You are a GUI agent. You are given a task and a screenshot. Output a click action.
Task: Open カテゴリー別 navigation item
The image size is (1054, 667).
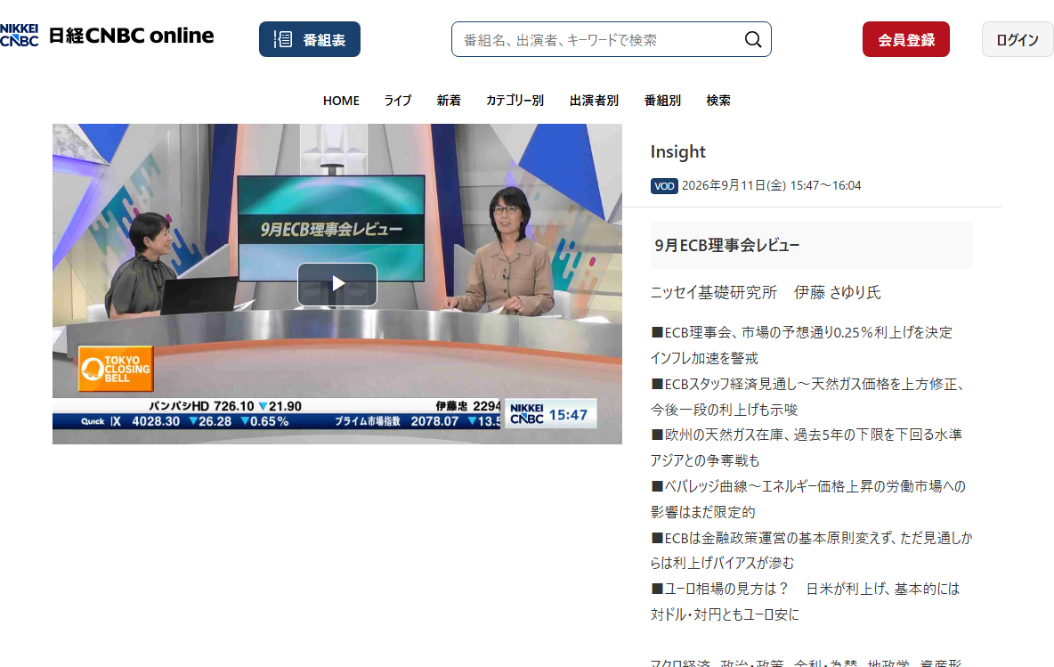pyautogui.click(x=515, y=101)
